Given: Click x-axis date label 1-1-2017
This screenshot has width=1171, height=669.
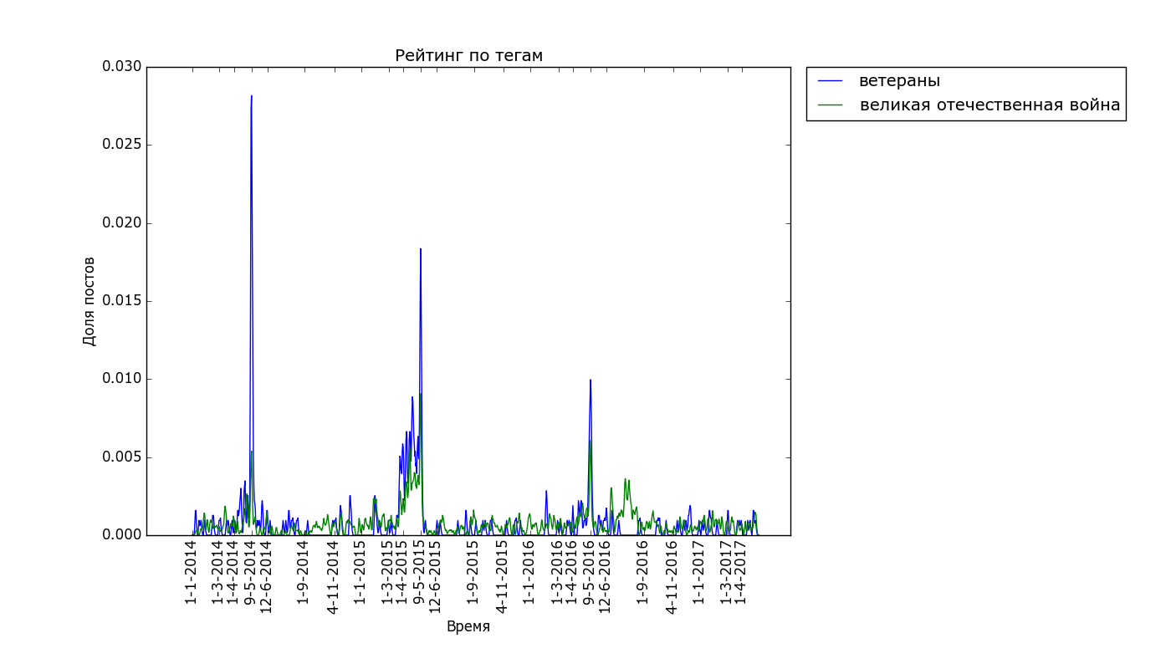Looking at the screenshot, I should coord(698,573).
